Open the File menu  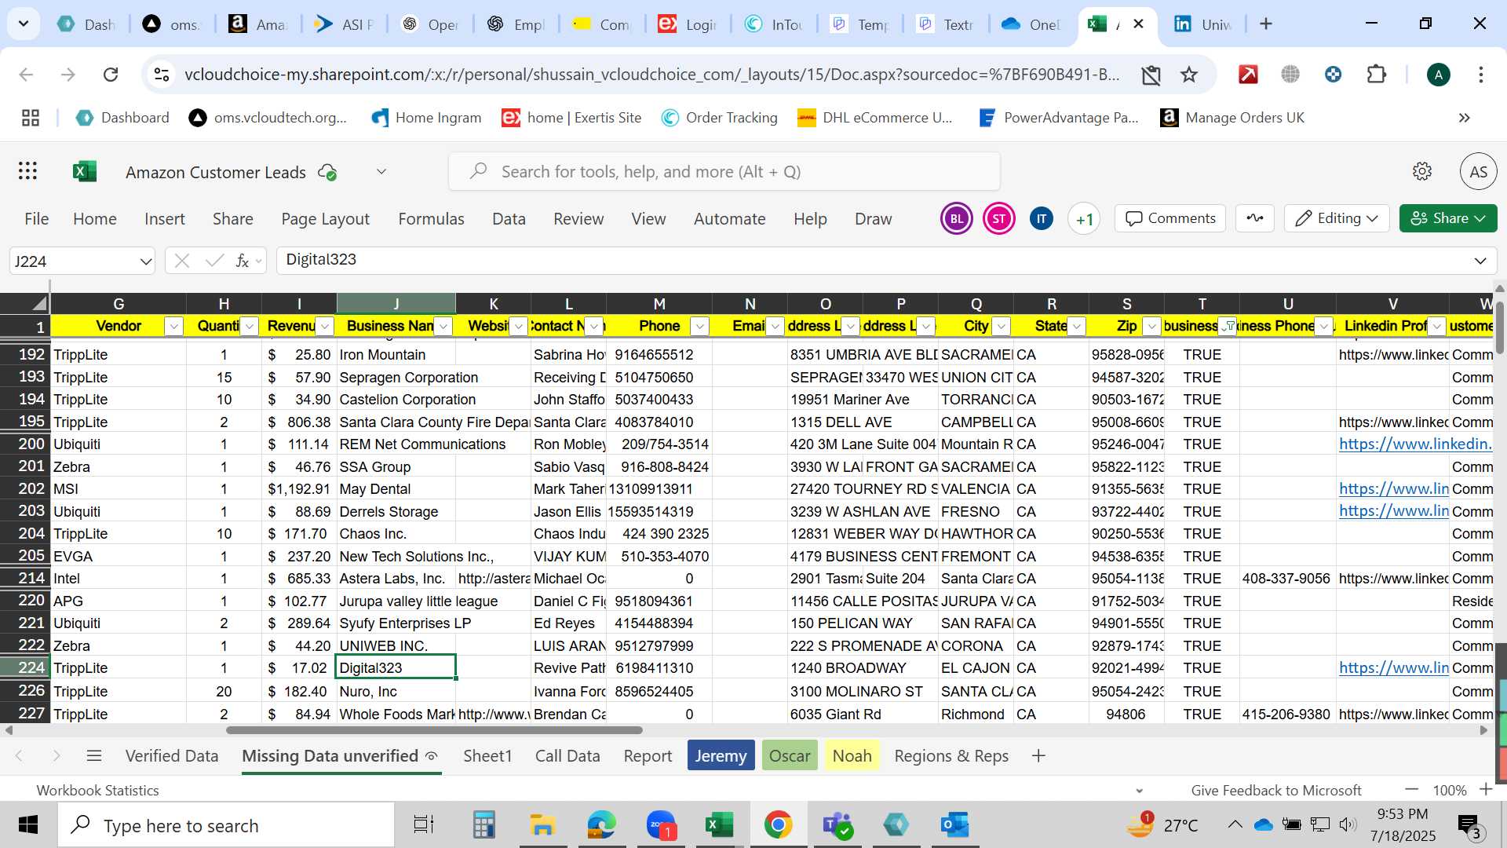36,219
